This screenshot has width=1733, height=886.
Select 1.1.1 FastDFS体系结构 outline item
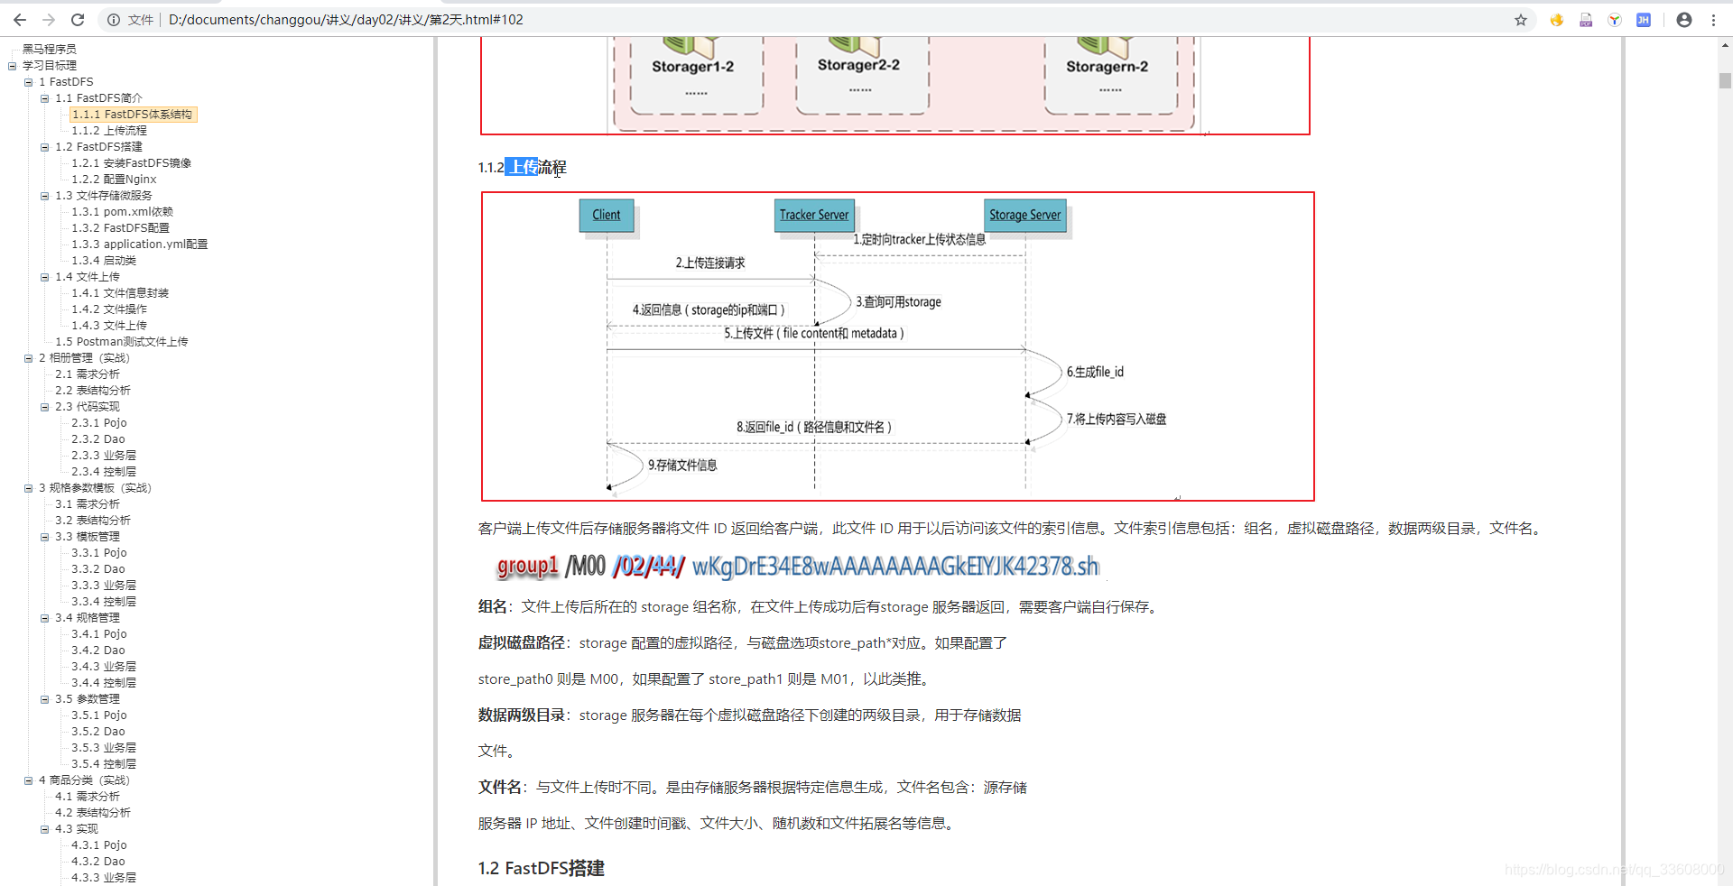(x=133, y=115)
